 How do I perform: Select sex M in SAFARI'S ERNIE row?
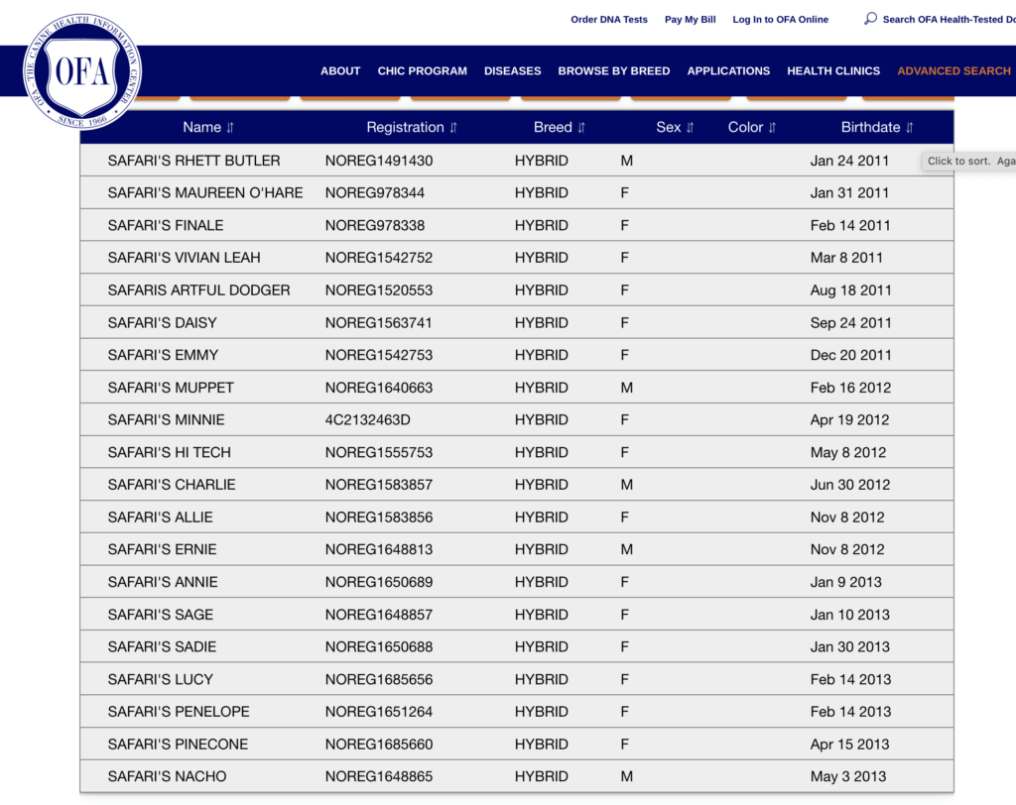point(627,549)
